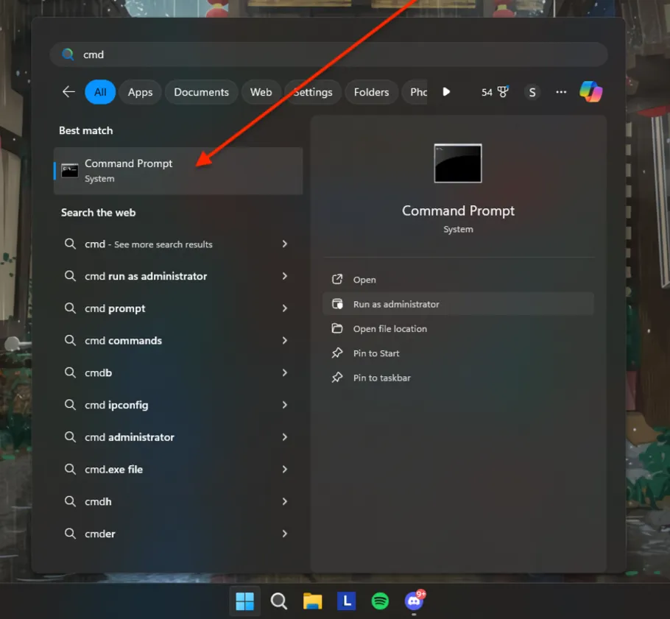Switch to the Folders filter tab
Screen dimensions: 670x619
click(371, 92)
